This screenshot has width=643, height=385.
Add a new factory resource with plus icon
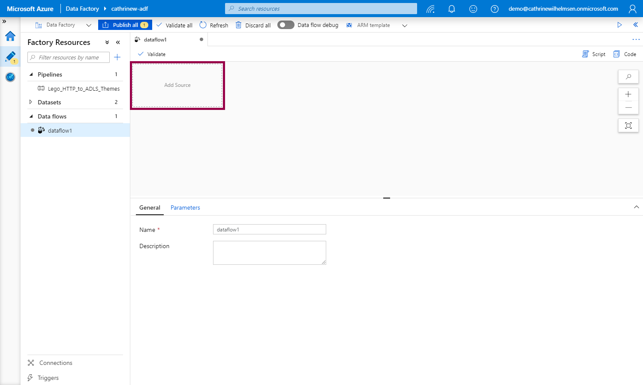117,57
